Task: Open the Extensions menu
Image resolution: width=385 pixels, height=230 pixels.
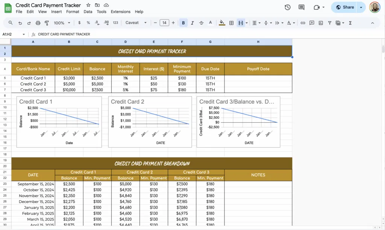Action: (x=120, y=11)
